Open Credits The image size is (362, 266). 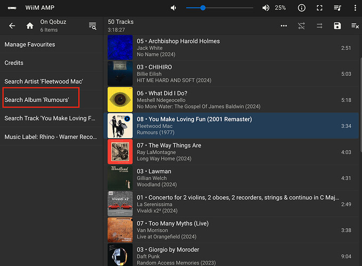click(51, 63)
